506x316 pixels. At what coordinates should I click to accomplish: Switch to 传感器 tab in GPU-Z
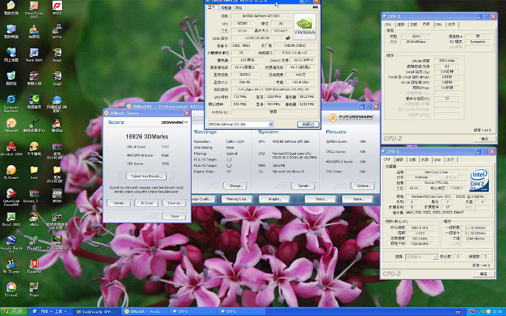point(226,8)
